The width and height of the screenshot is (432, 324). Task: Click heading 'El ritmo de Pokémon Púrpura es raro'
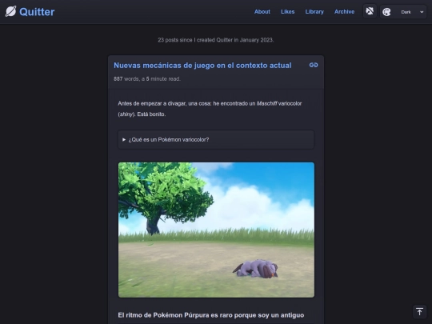coord(211,315)
